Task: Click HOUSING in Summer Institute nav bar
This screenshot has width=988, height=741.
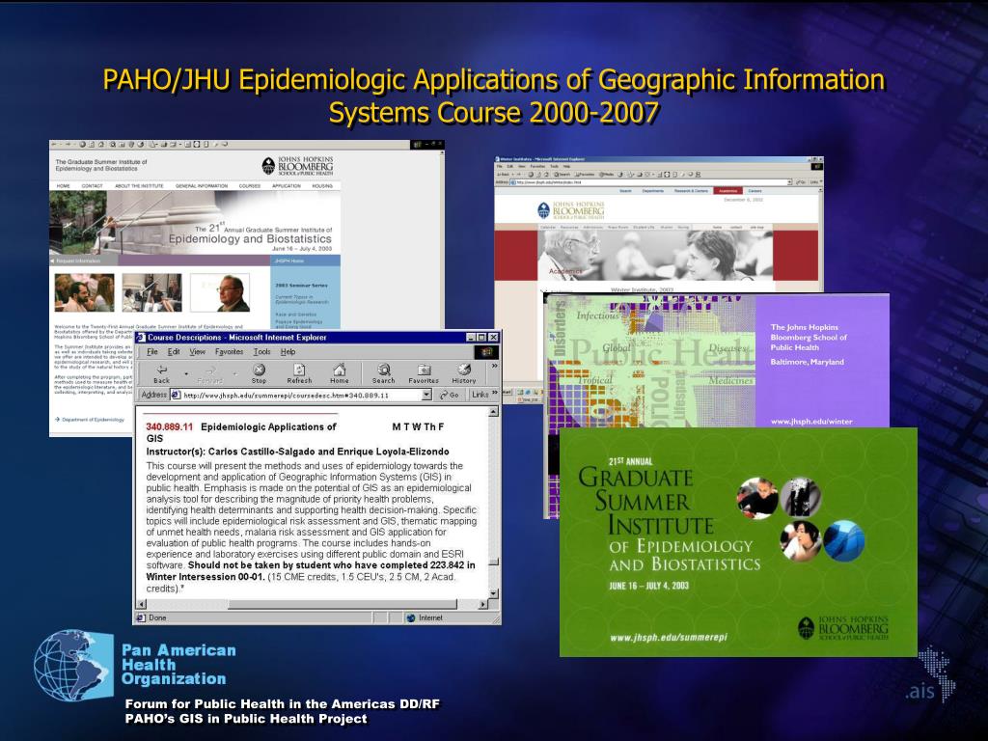Action: (322, 186)
